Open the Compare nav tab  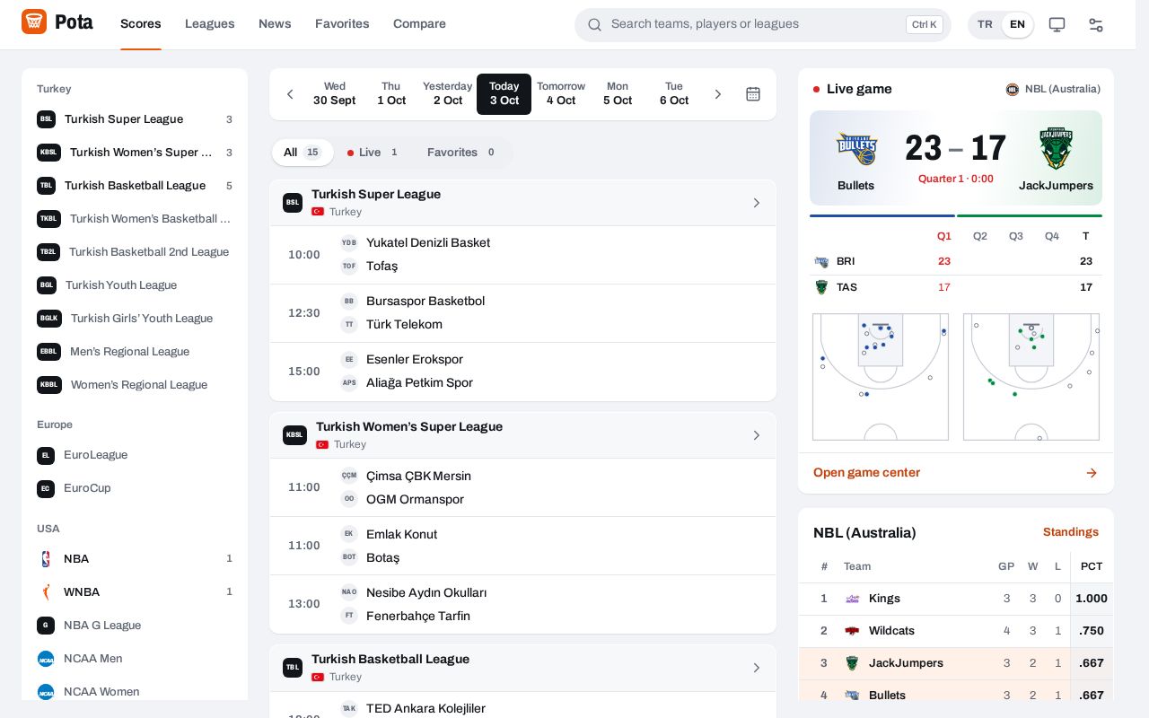coord(419,24)
